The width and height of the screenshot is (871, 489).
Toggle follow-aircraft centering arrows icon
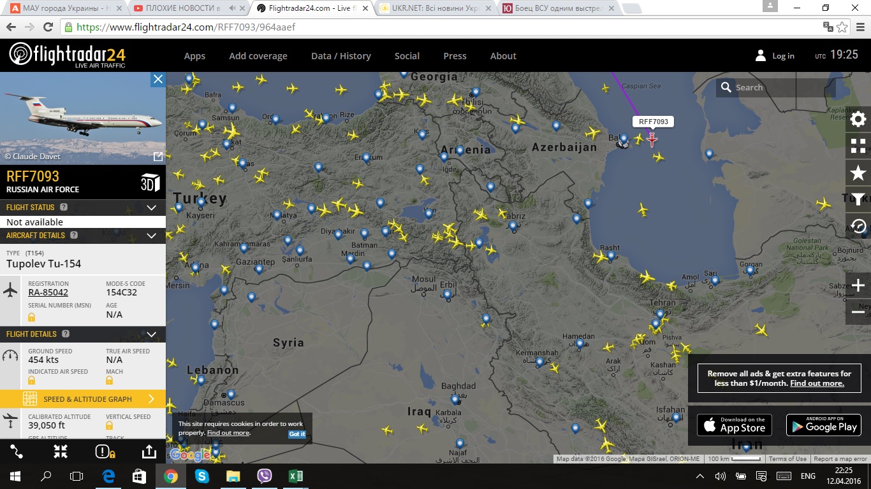point(61,451)
